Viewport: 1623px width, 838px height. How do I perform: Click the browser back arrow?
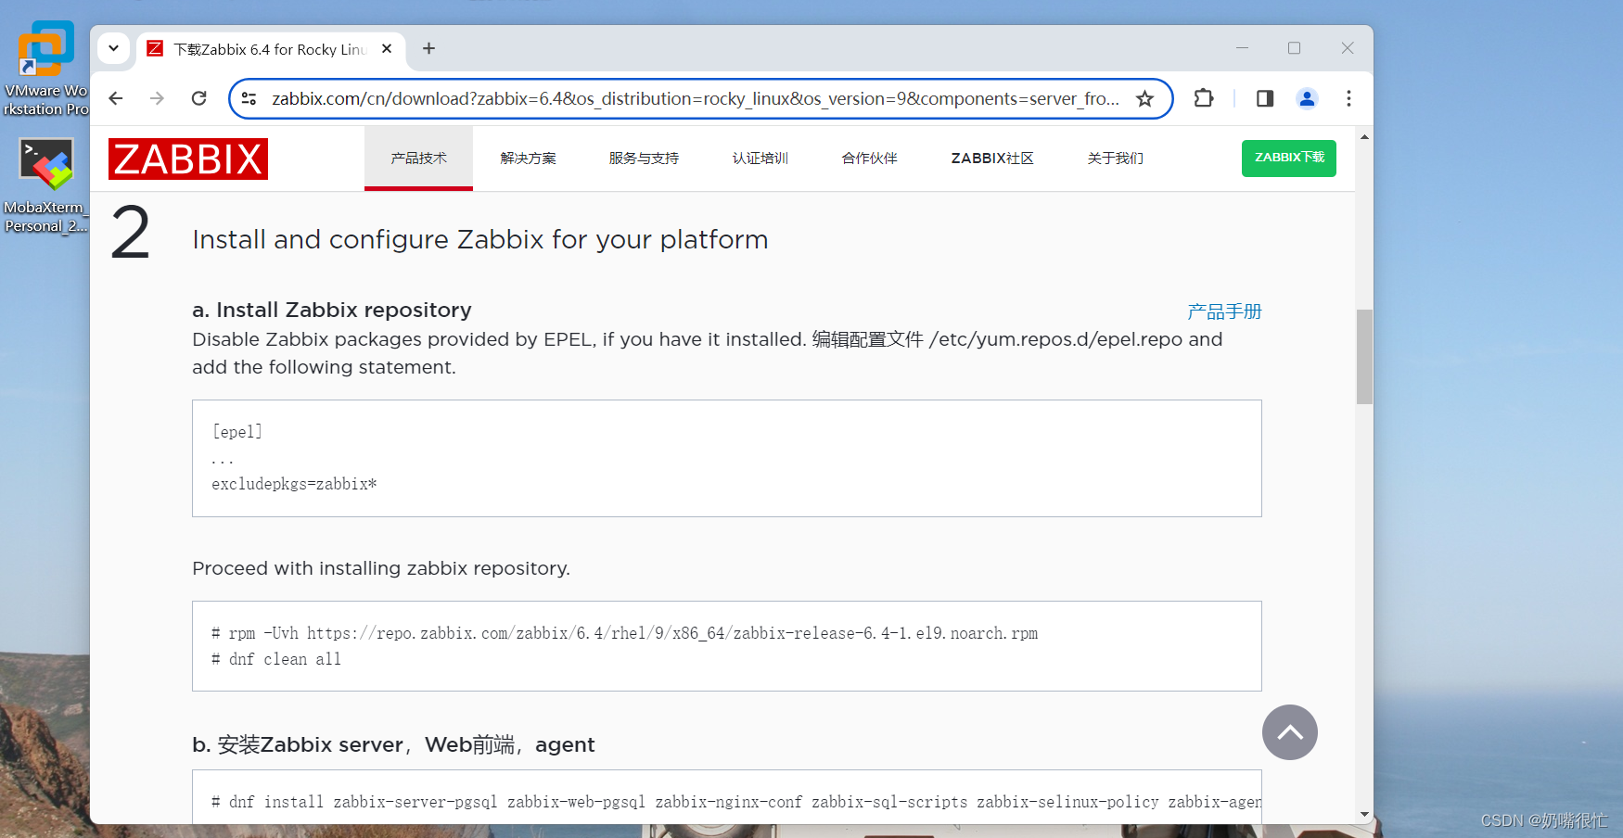pos(116,98)
